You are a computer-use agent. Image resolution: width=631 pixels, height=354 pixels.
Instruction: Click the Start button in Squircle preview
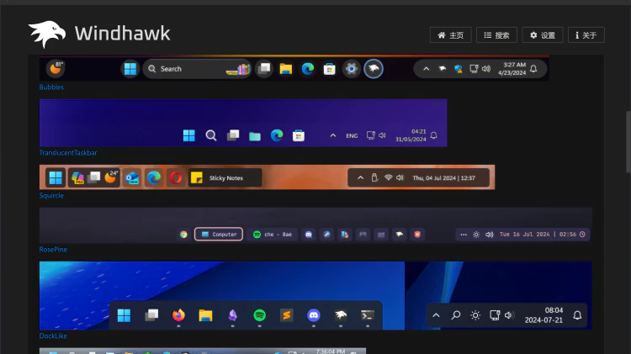point(56,177)
